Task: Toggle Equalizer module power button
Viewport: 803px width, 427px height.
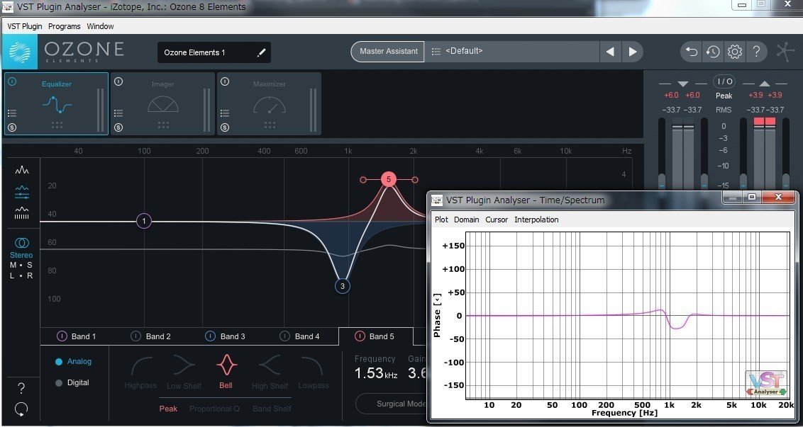Action: pos(12,81)
